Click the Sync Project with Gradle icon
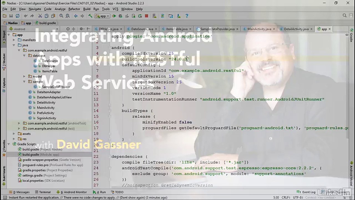 coord(163,16)
